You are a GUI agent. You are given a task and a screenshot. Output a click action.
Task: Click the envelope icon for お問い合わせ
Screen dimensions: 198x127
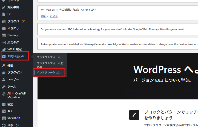pyautogui.click(x=4, y=57)
